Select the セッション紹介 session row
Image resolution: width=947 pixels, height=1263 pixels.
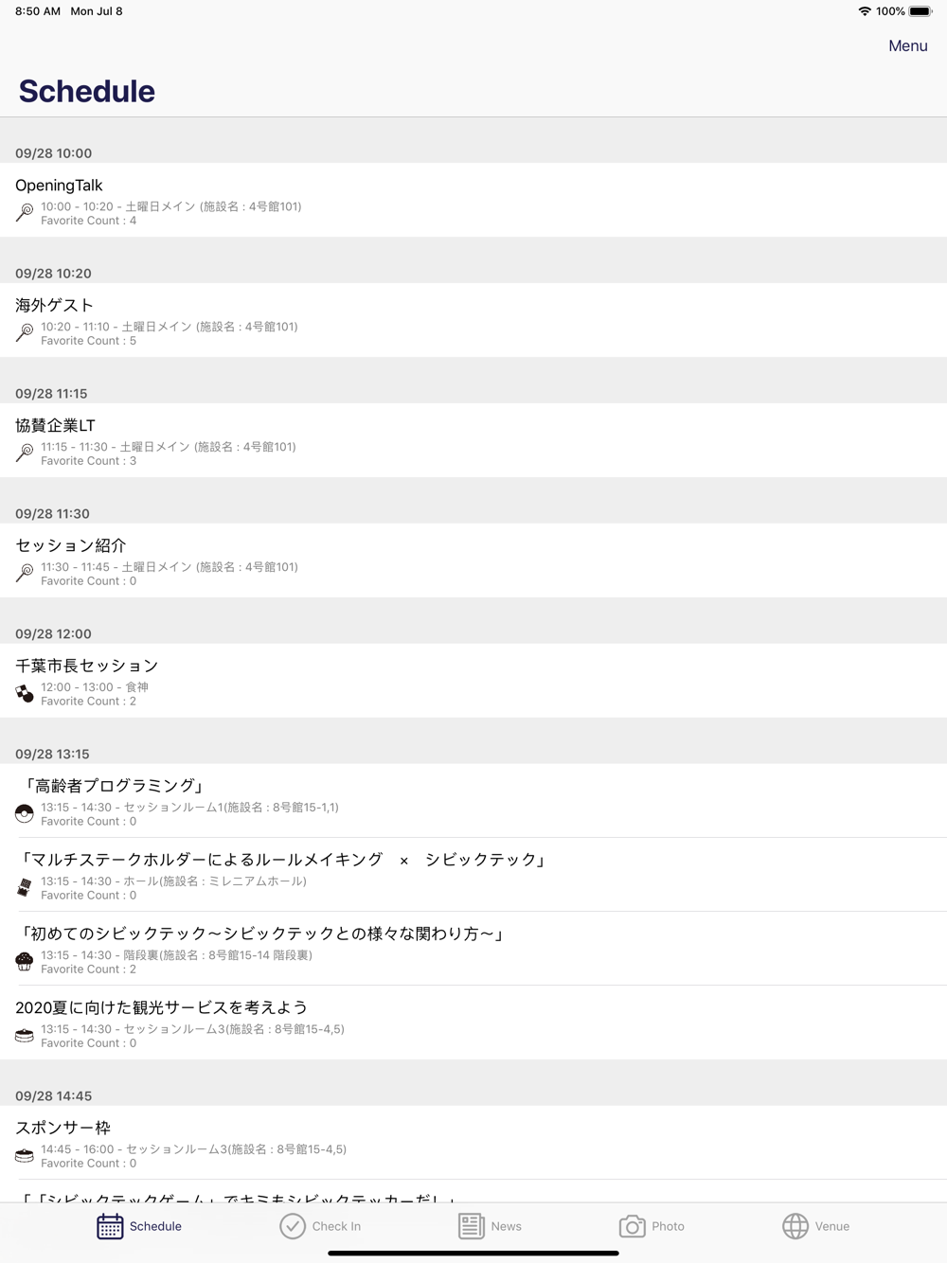click(x=473, y=560)
